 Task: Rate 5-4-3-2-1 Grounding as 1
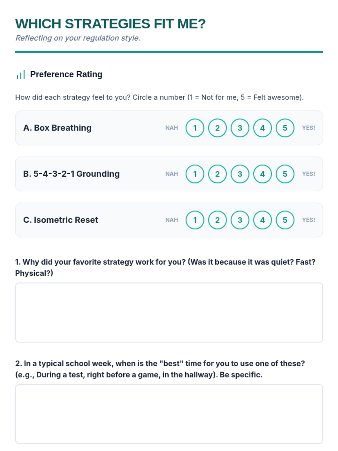tap(195, 174)
